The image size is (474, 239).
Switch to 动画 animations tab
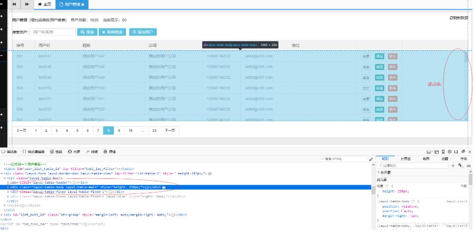[445, 159]
